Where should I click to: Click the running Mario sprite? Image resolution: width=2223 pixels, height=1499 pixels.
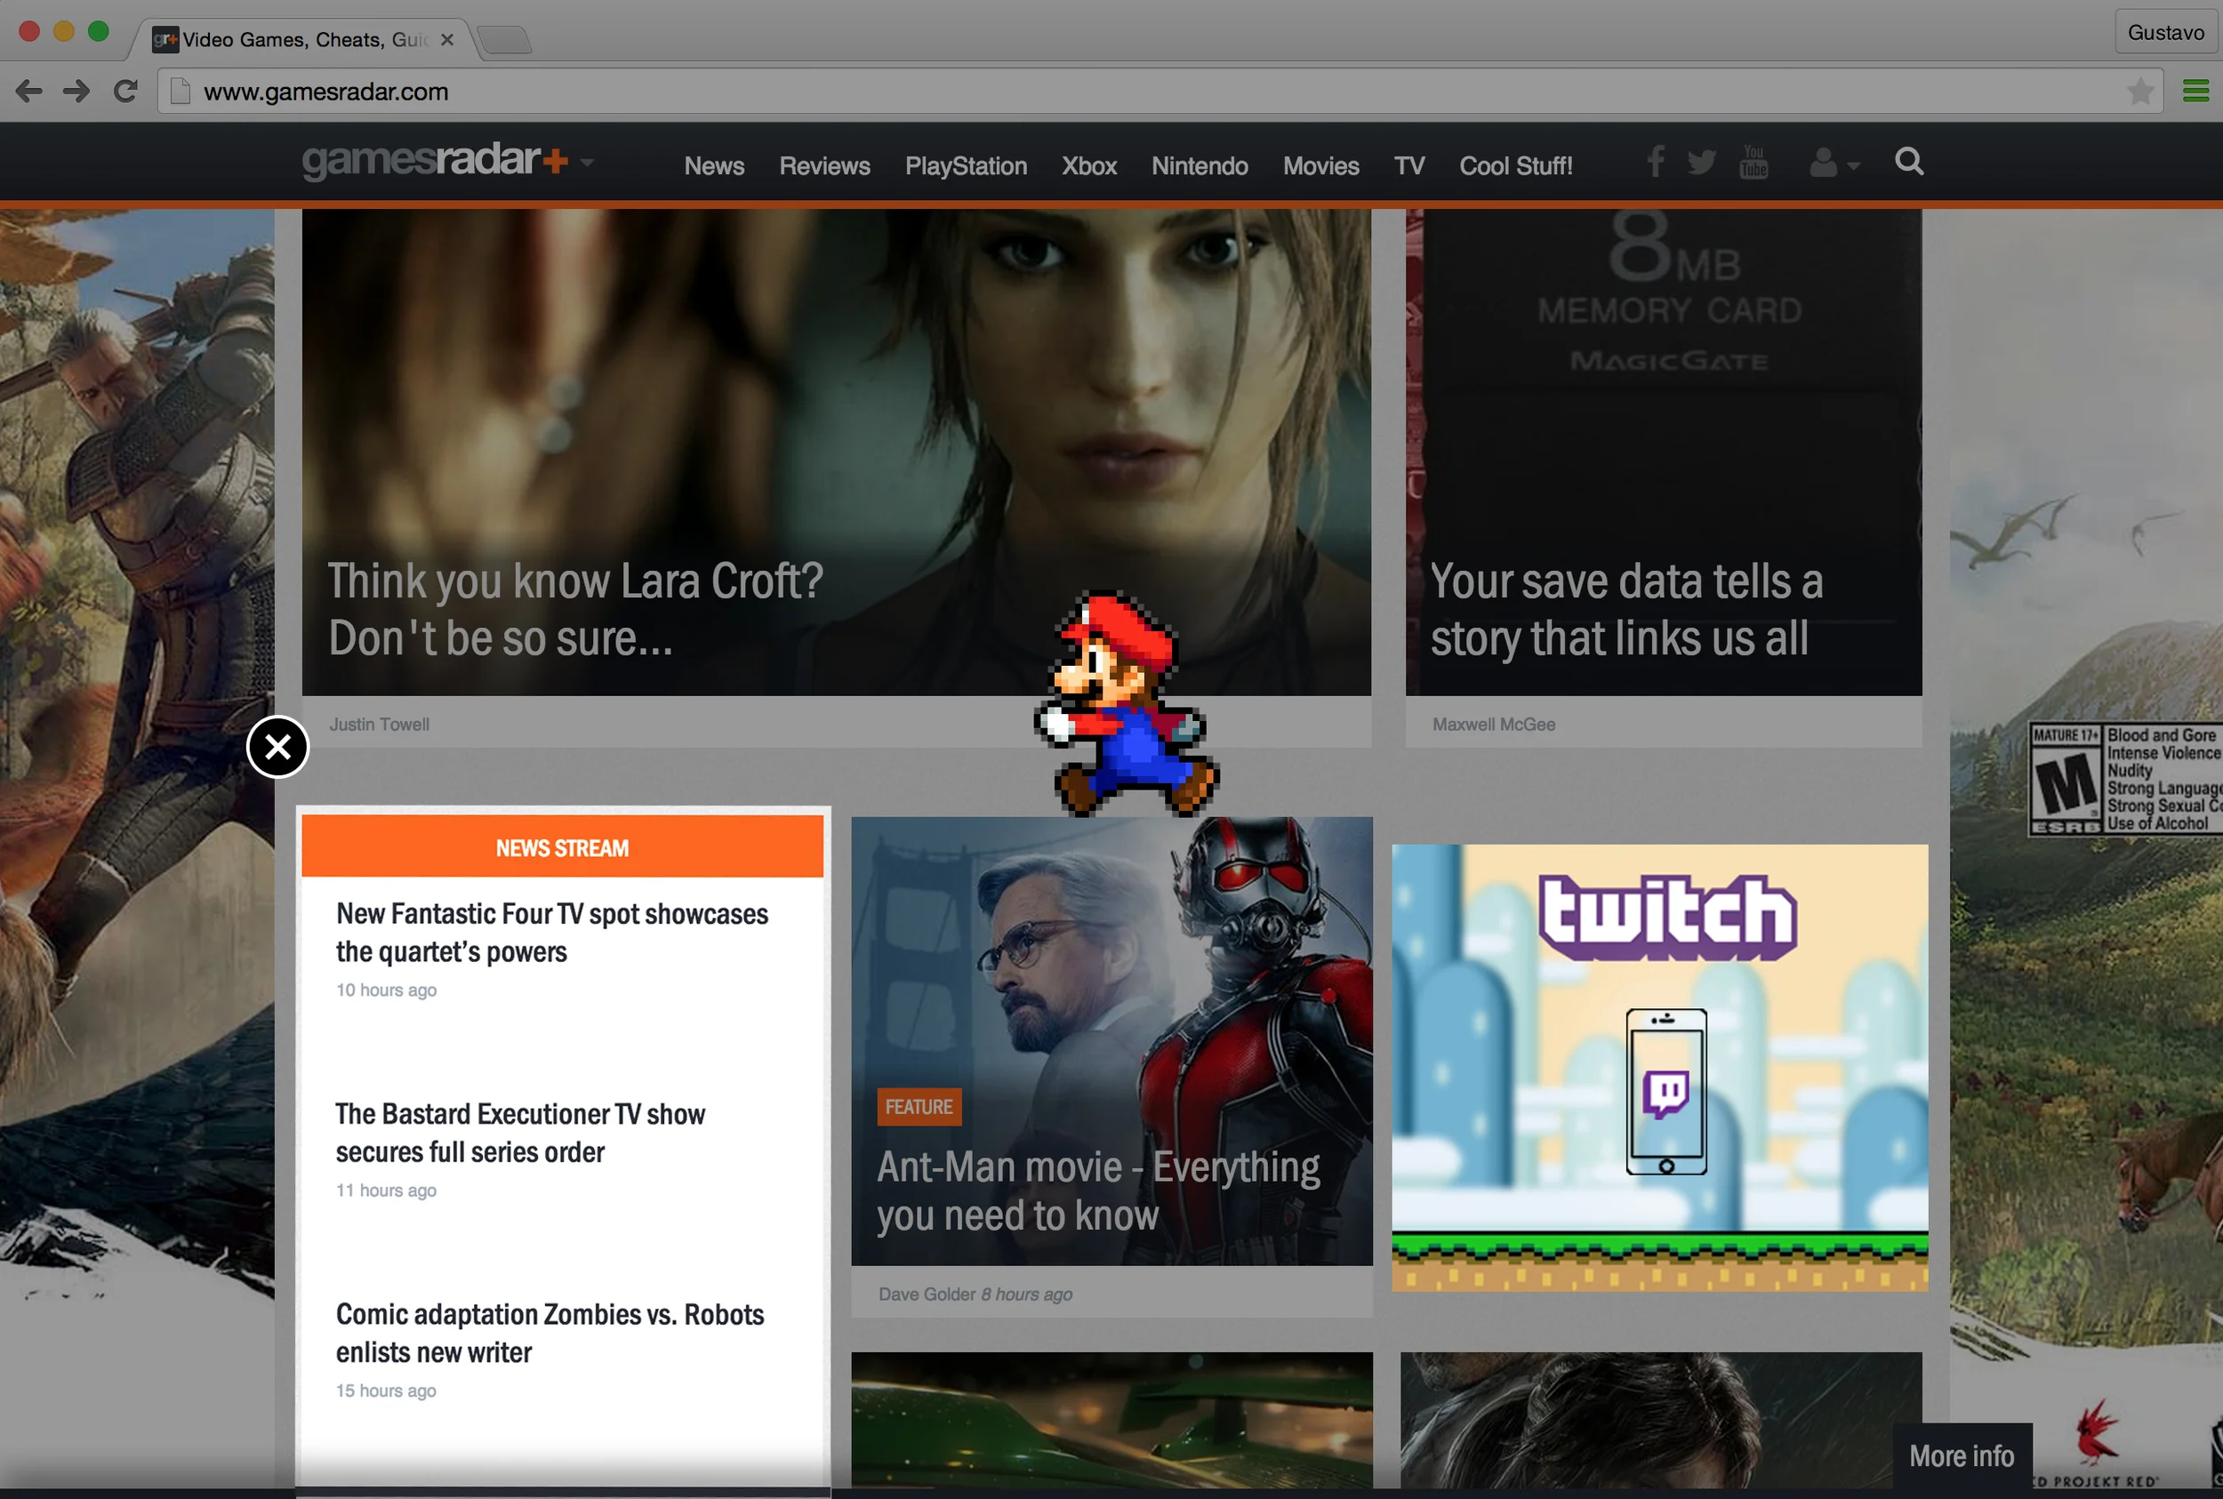tap(1127, 703)
